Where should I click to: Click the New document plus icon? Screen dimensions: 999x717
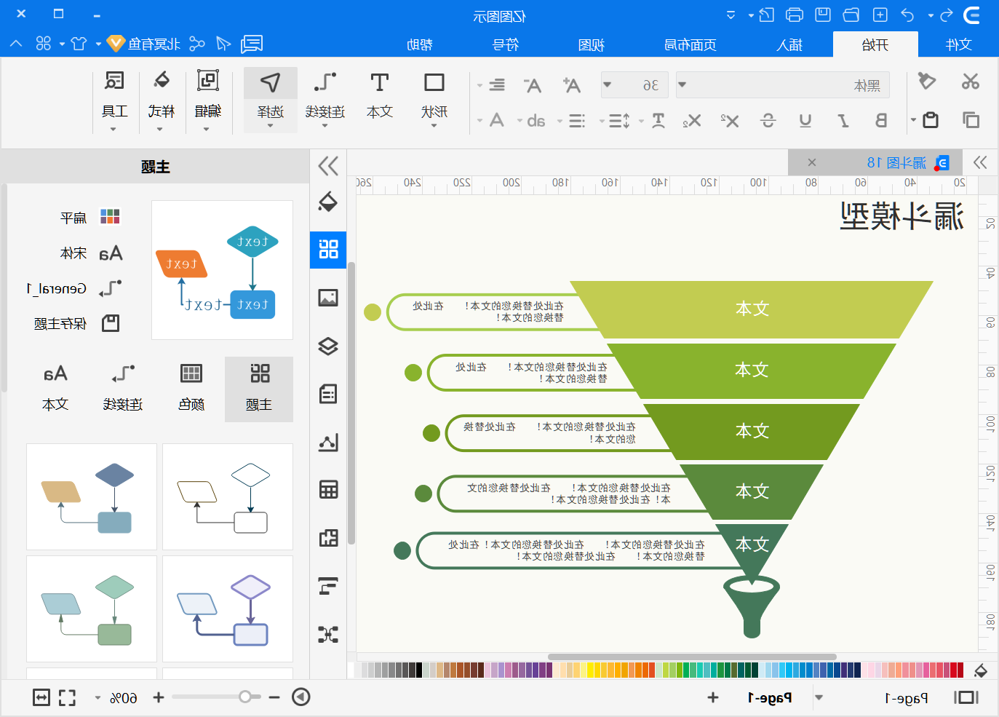[x=880, y=15]
